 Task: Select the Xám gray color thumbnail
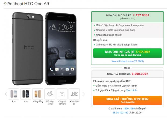[26, 94]
